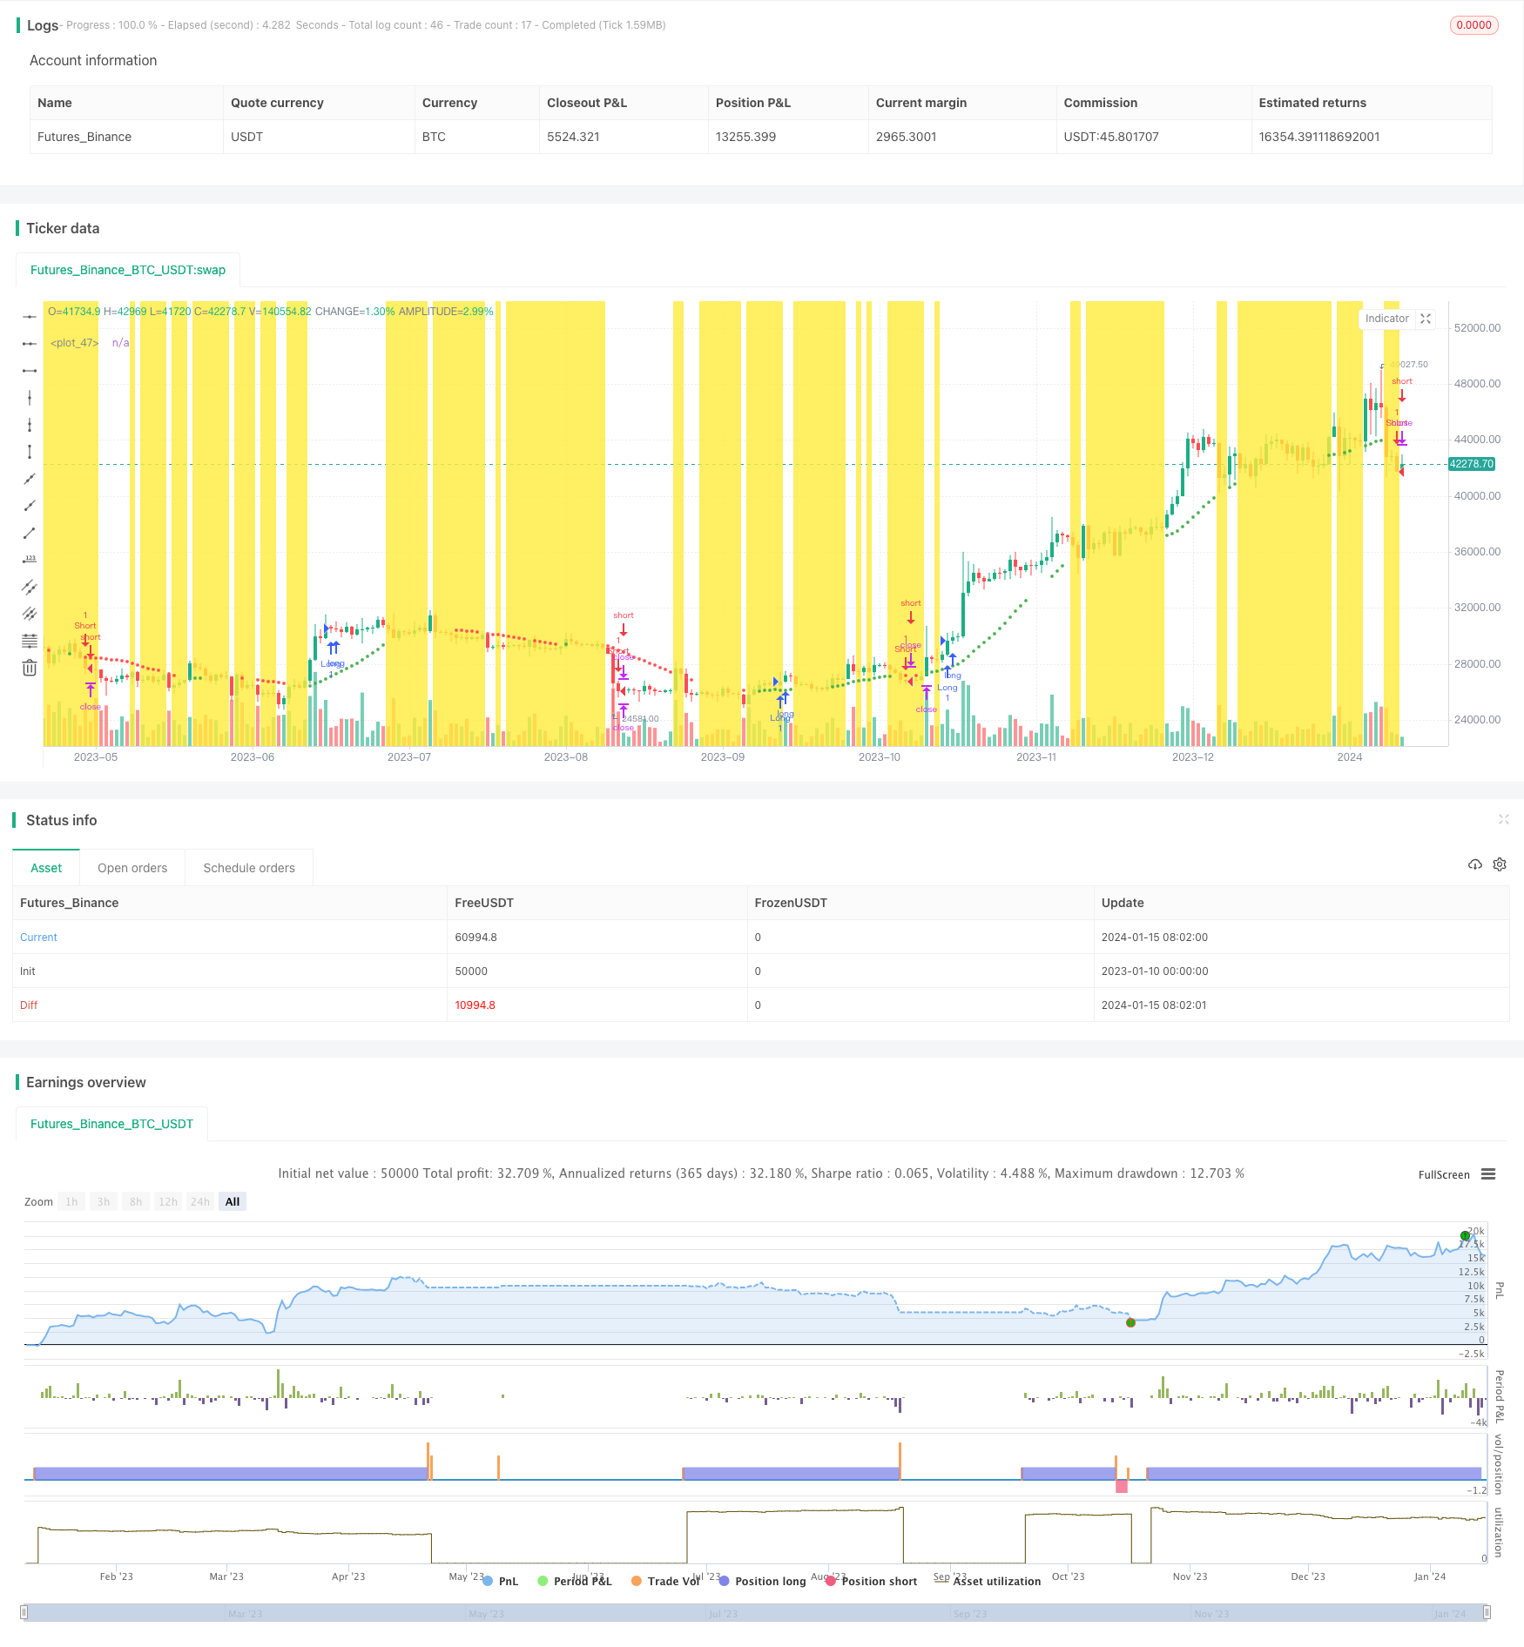Open the earnings chart hamburger menu
The image size is (1524, 1647).
(x=1488, y=1174)
